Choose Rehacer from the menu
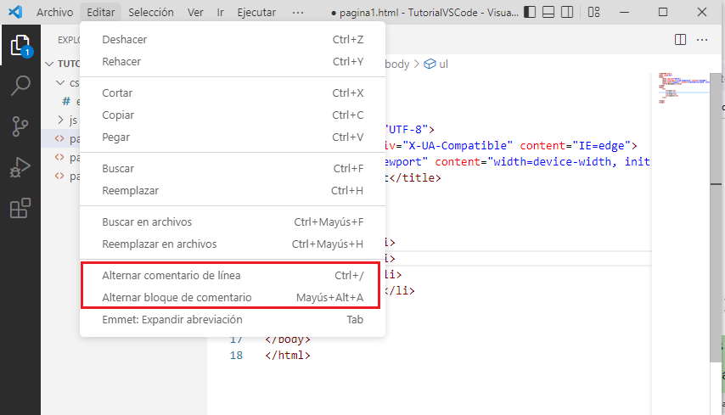Screen dimensions: 725x415 (233, 61)
